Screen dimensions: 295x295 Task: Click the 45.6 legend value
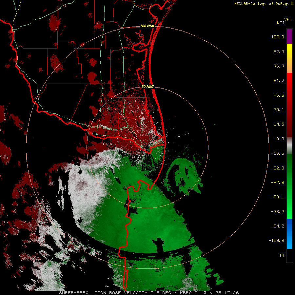(279, 95)
